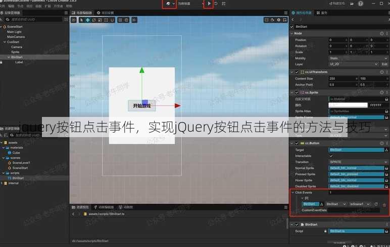Switch the scene view to 2D mode
This screenshot has width=390, height=247.
pos(74,20)
